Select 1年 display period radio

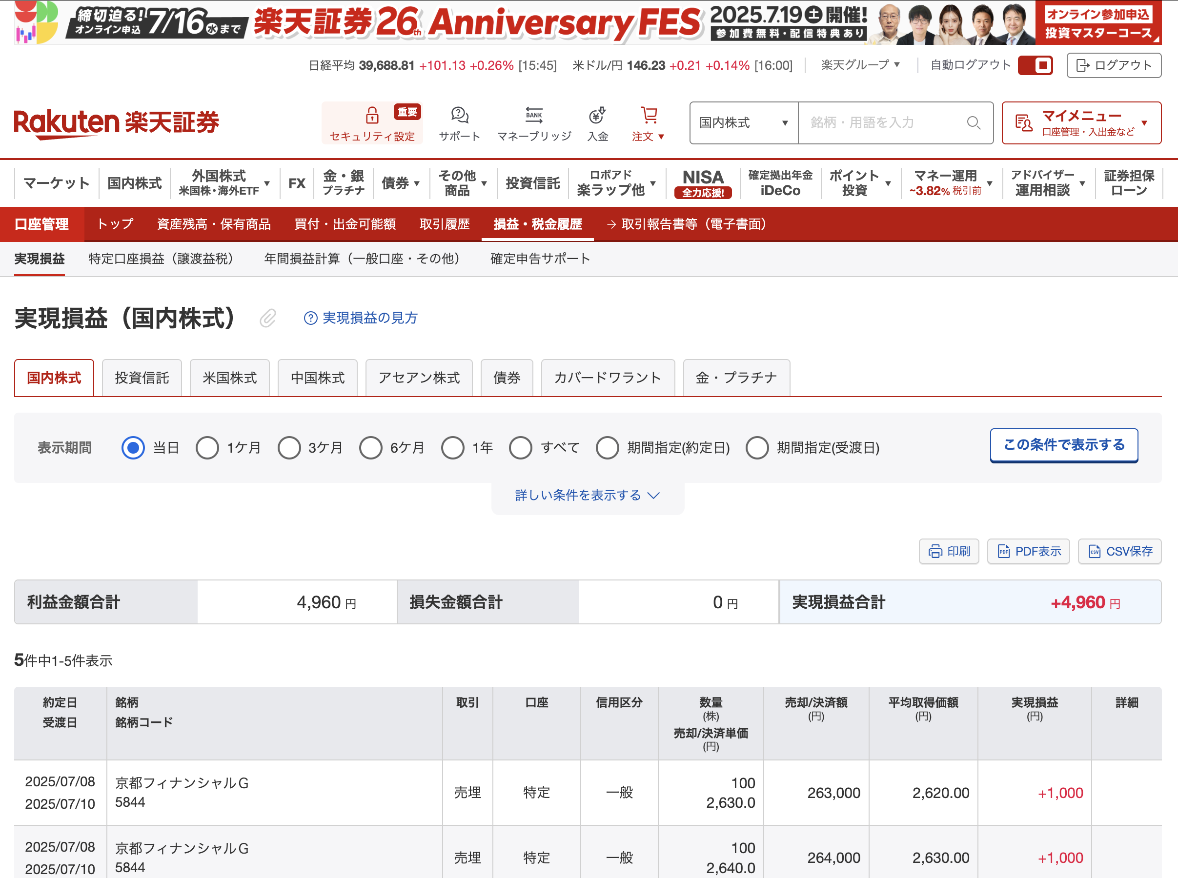coord(452,447)
